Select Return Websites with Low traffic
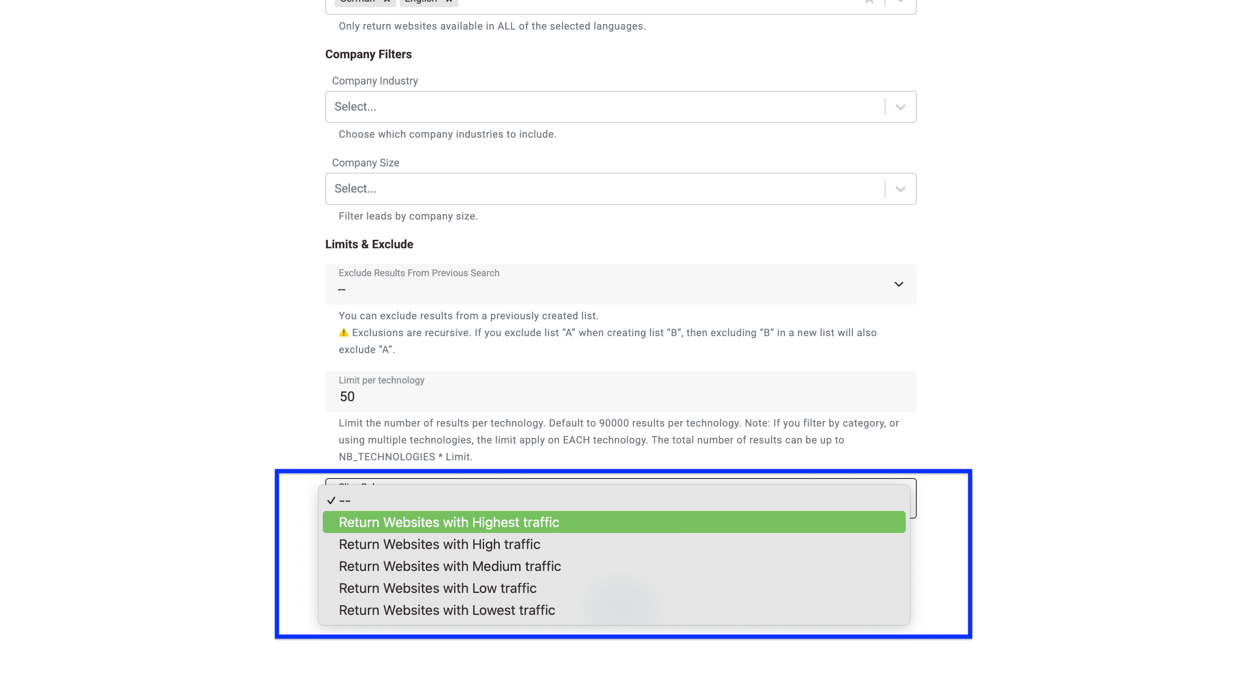The image size is (1242, 674). 437,588
